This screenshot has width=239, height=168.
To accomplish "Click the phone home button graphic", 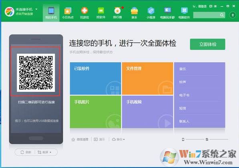I will pos(36,138).
